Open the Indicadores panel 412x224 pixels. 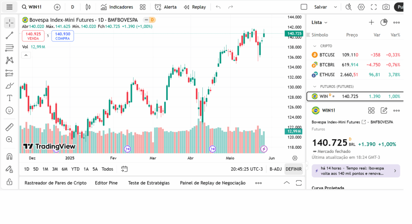[117, 7]
